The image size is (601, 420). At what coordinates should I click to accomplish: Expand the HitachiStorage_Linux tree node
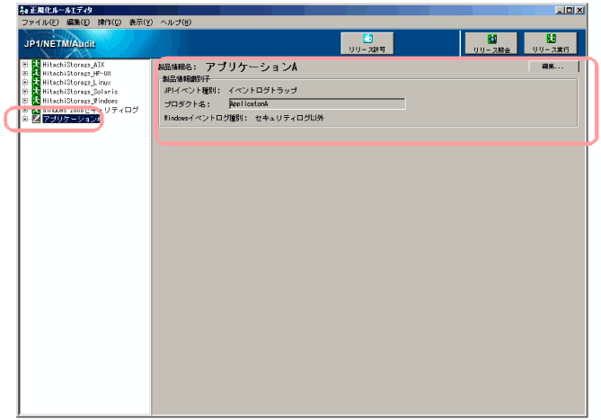(25, 83)
